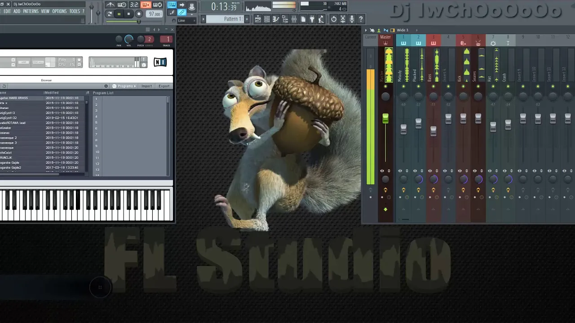Adjust the plugin VOL knob
This screenshot has height=323, width=575.
129,39
